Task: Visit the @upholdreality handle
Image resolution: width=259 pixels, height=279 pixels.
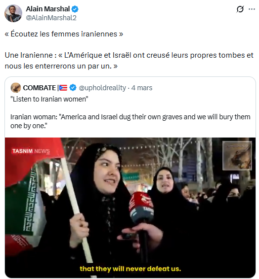Action: click(102, 88)
